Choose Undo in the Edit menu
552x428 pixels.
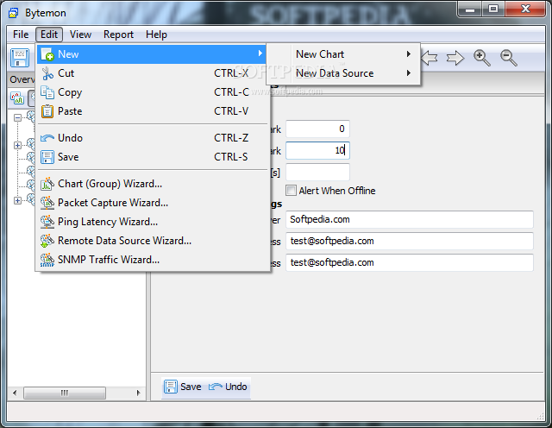pyautogui.click(x=154, y=138)
